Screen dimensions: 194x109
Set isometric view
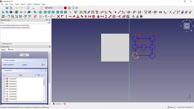[x=40, y=12]
